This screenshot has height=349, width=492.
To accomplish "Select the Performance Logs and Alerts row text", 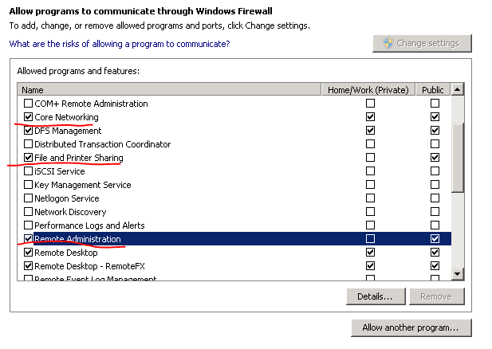I will tap(89, 225).
